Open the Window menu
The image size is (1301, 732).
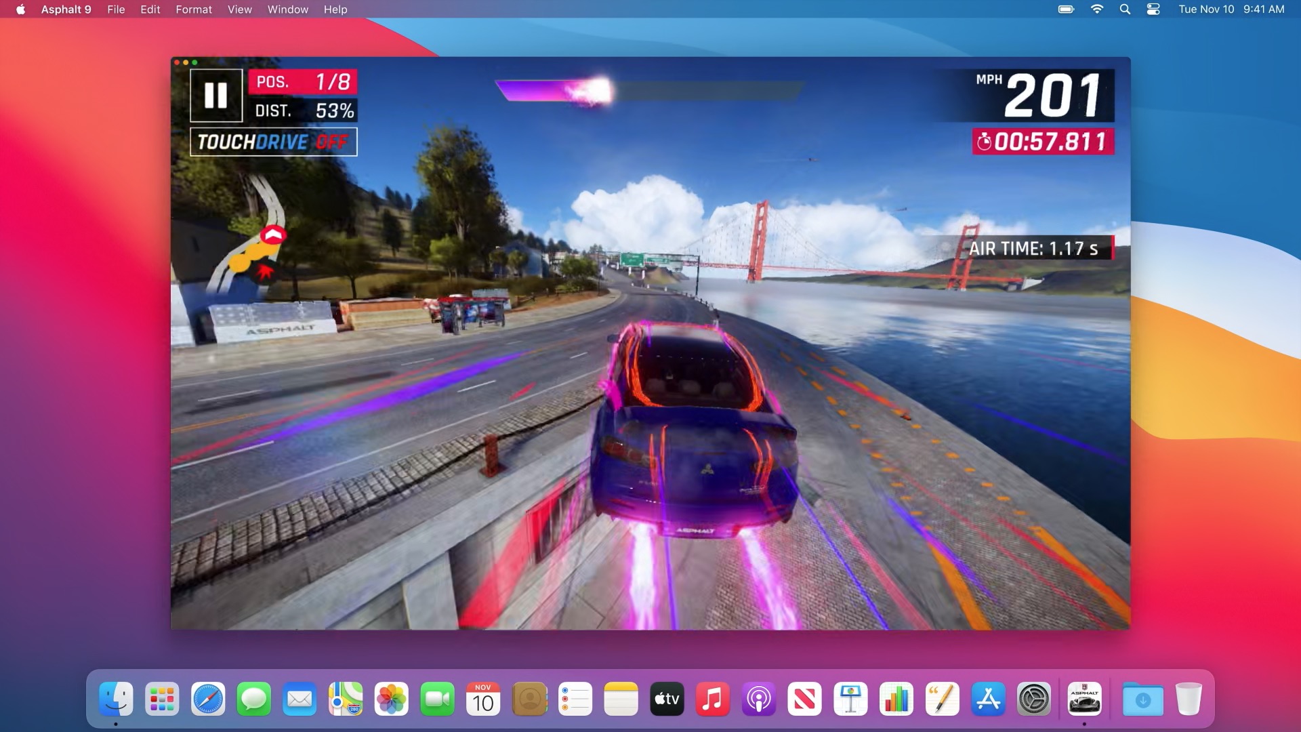pyautogui.click(x=287, y=9)
